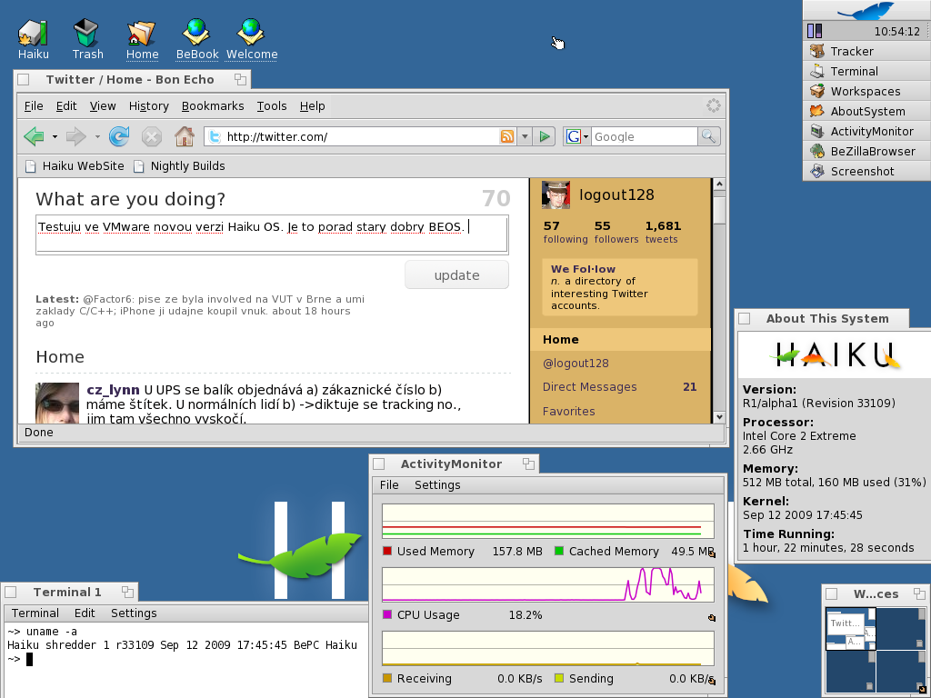This screenshot has height=698, width=931.
Task: Click inside the tweet text box
Action: click(271, 234)
